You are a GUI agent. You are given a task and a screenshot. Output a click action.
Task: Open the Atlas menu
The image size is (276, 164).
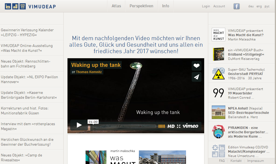[x=116, y=6]
